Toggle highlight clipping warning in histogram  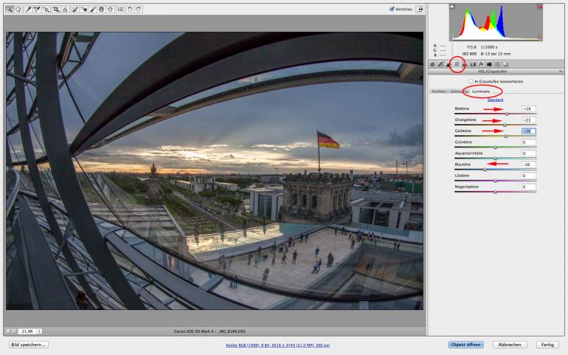point(538,6)
